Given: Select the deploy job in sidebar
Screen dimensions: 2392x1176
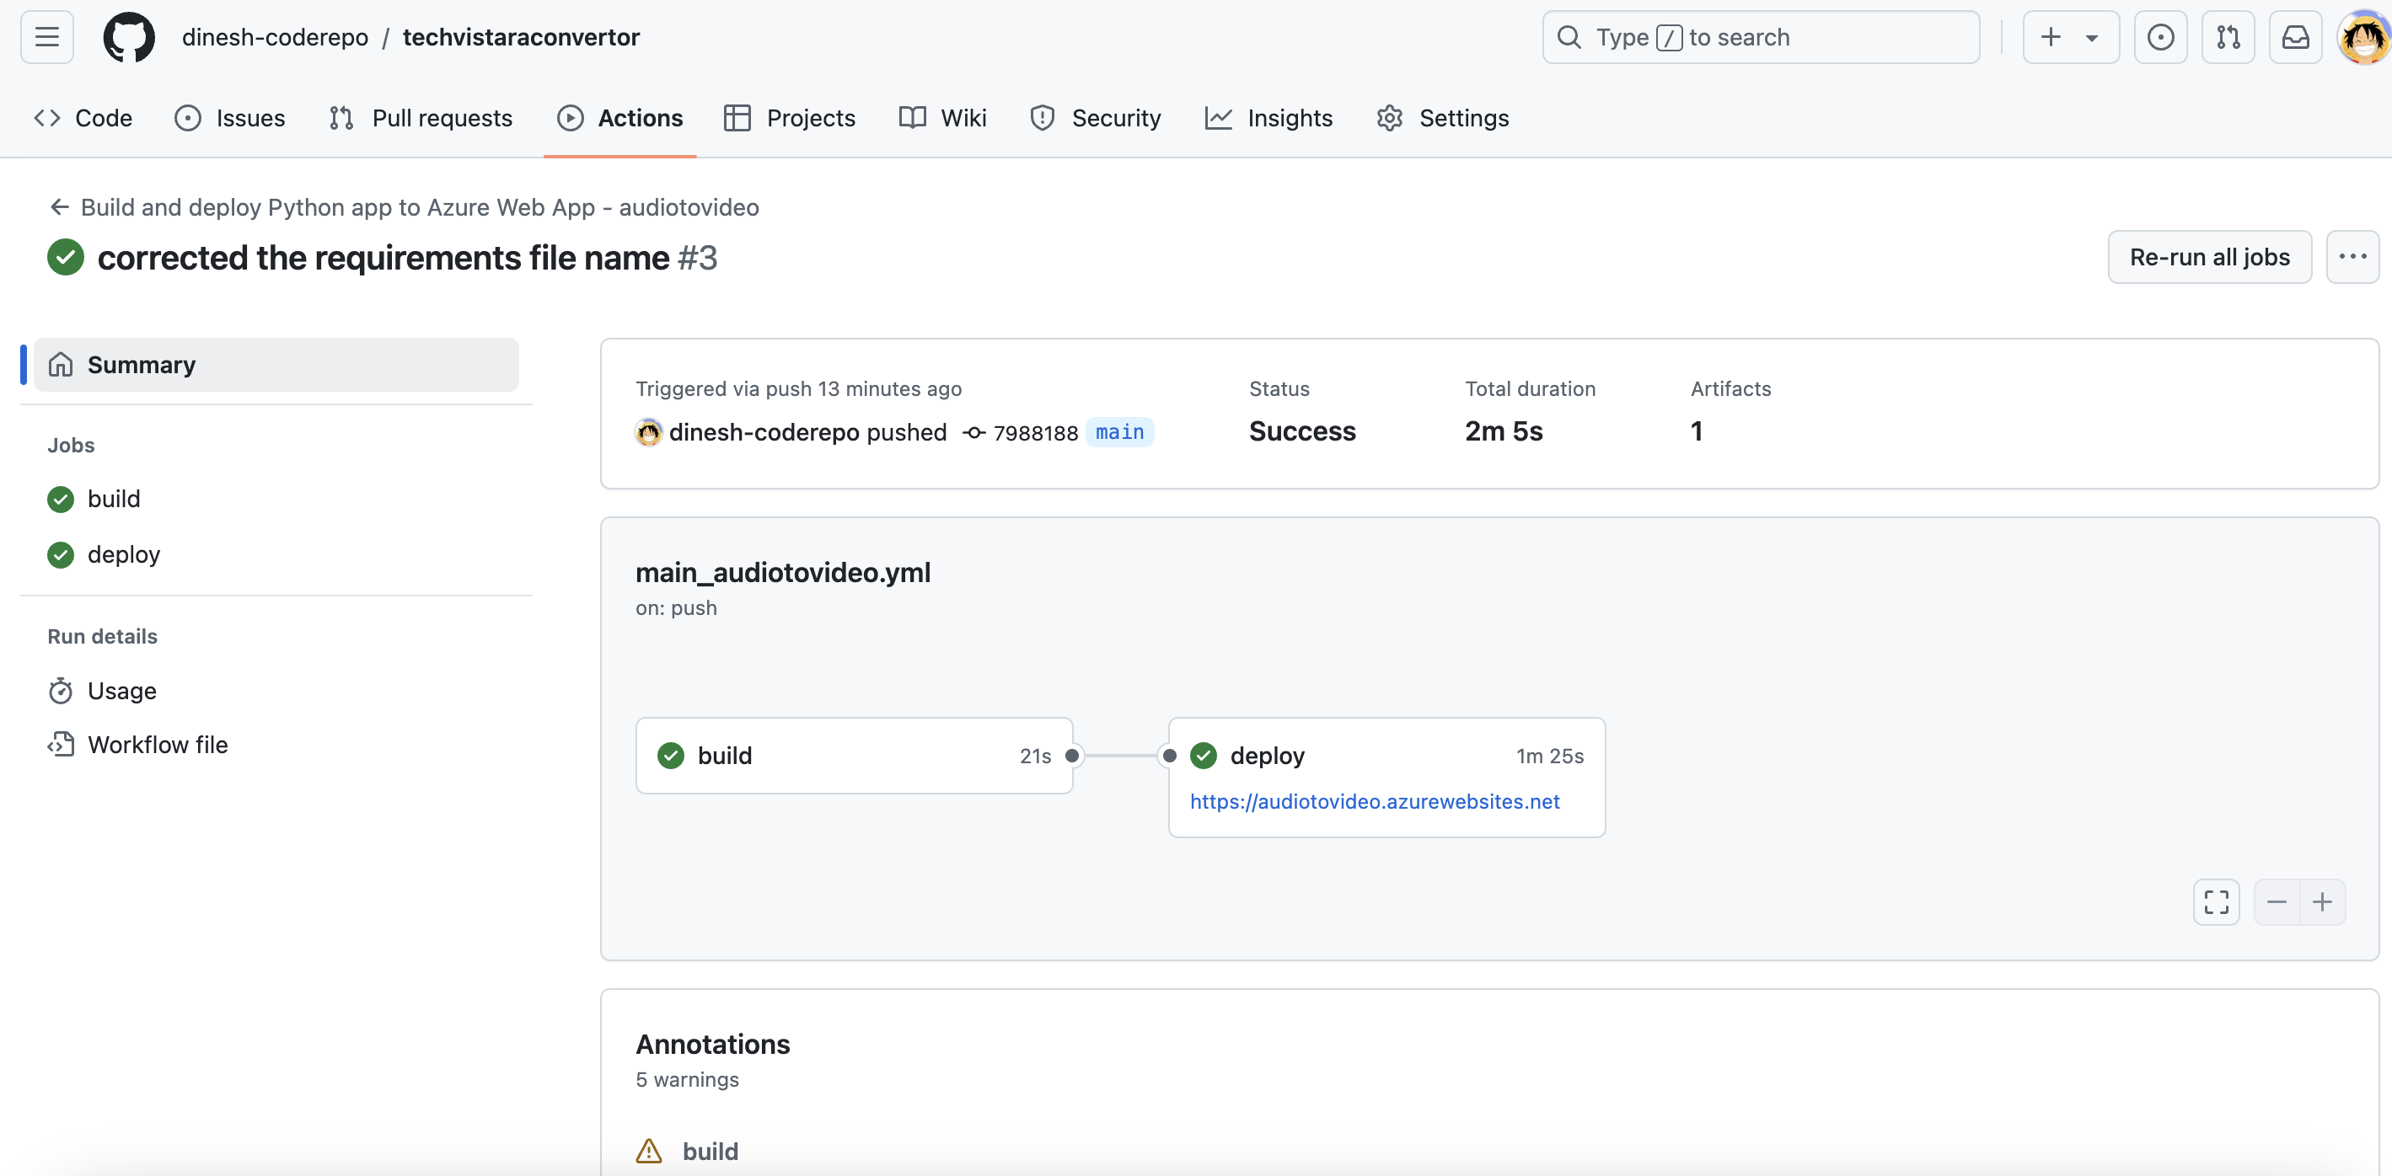Looking at the screenshot, I should [x=124, y=554].
